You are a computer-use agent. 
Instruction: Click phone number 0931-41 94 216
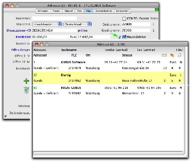(116, 88)
